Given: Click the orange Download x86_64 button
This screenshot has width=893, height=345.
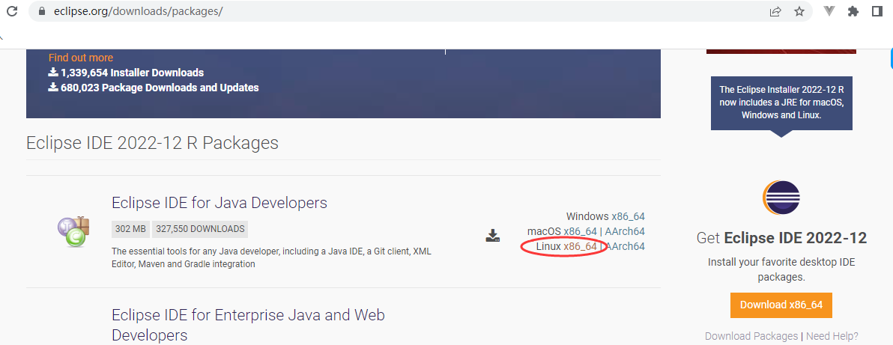Looking at the screenshot, I should pos(781,305).
